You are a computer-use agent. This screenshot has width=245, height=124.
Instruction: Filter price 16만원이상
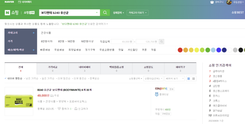(x=87, y=41)
